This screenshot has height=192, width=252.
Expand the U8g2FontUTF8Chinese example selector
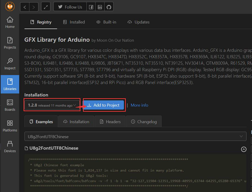[135, 136]
